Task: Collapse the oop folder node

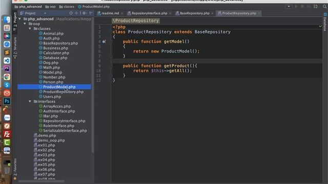Action: point(25,24)
